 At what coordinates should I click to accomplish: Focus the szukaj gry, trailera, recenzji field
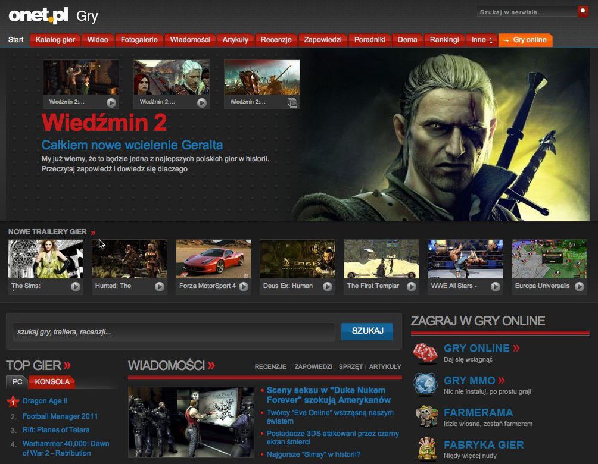click(x=174, y=332)
